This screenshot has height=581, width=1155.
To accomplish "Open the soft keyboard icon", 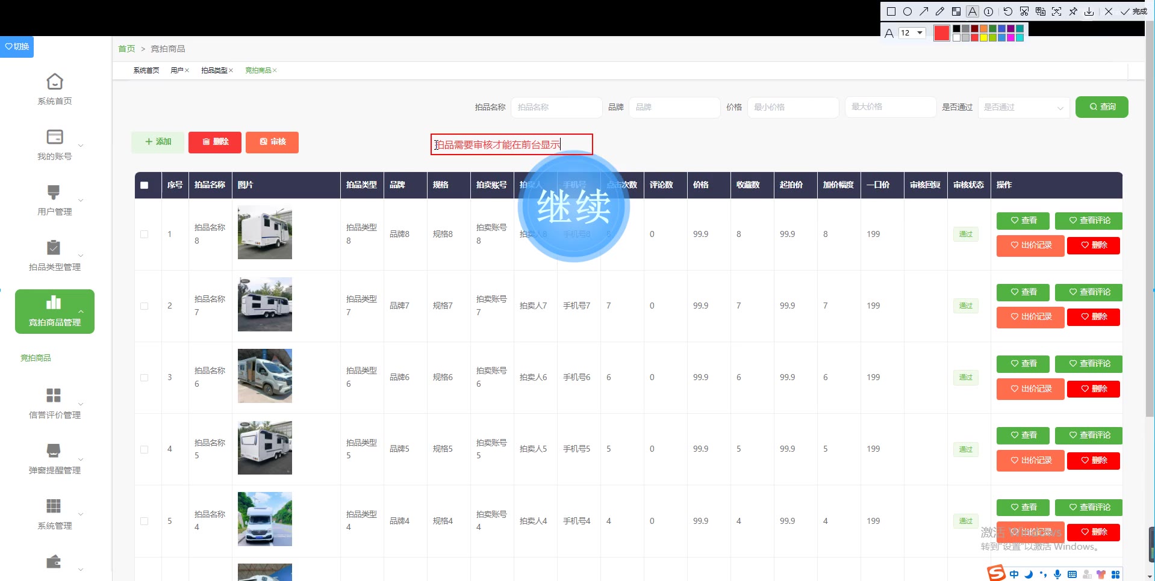I will 1072,574.
